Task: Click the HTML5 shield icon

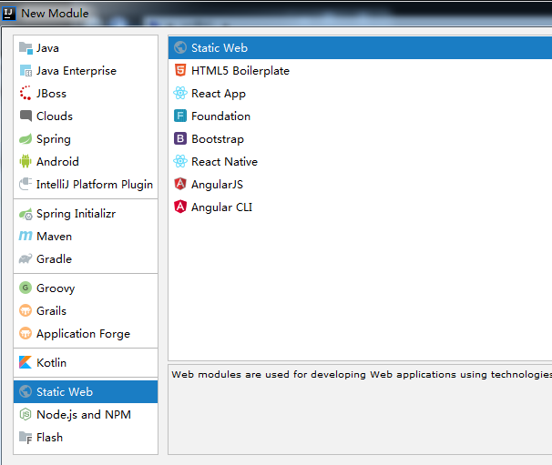Action: pos(180,70)
